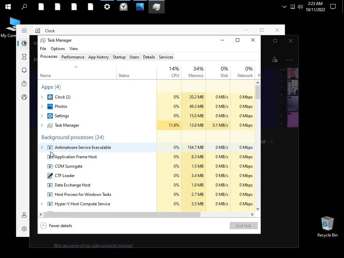Screen dimensions: 344x258
Task: Switch to the Details tab
Action: pyautogui.click(x=149, y=57)
